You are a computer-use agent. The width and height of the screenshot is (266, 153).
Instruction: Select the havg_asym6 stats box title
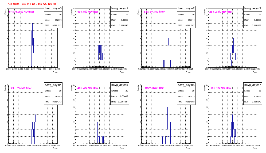click(186, 85)
